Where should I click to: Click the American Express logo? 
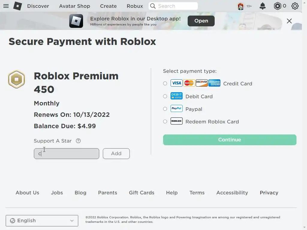(214, 83)
